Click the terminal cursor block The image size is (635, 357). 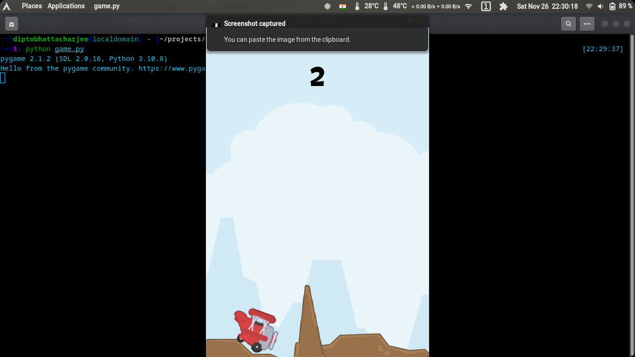[x=2, y=78]
